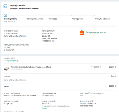The image size is (119, 112).
Task: Click the Przesyłka odebrana step label
Action: (x=103, y=19)
